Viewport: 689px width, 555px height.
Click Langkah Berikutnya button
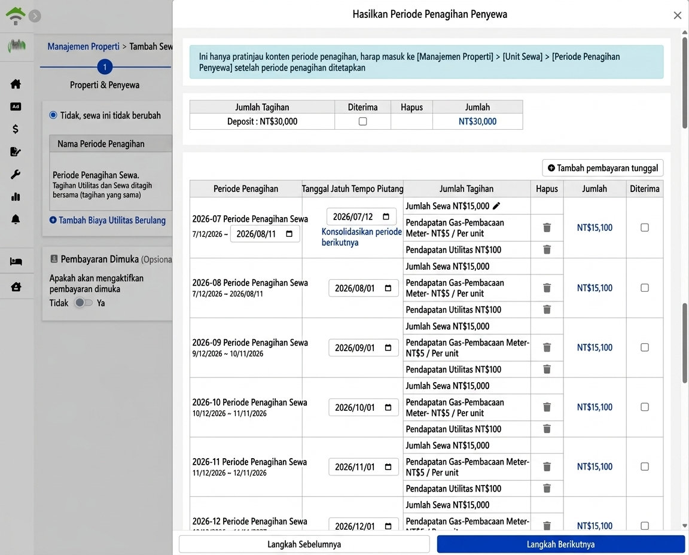560,544
